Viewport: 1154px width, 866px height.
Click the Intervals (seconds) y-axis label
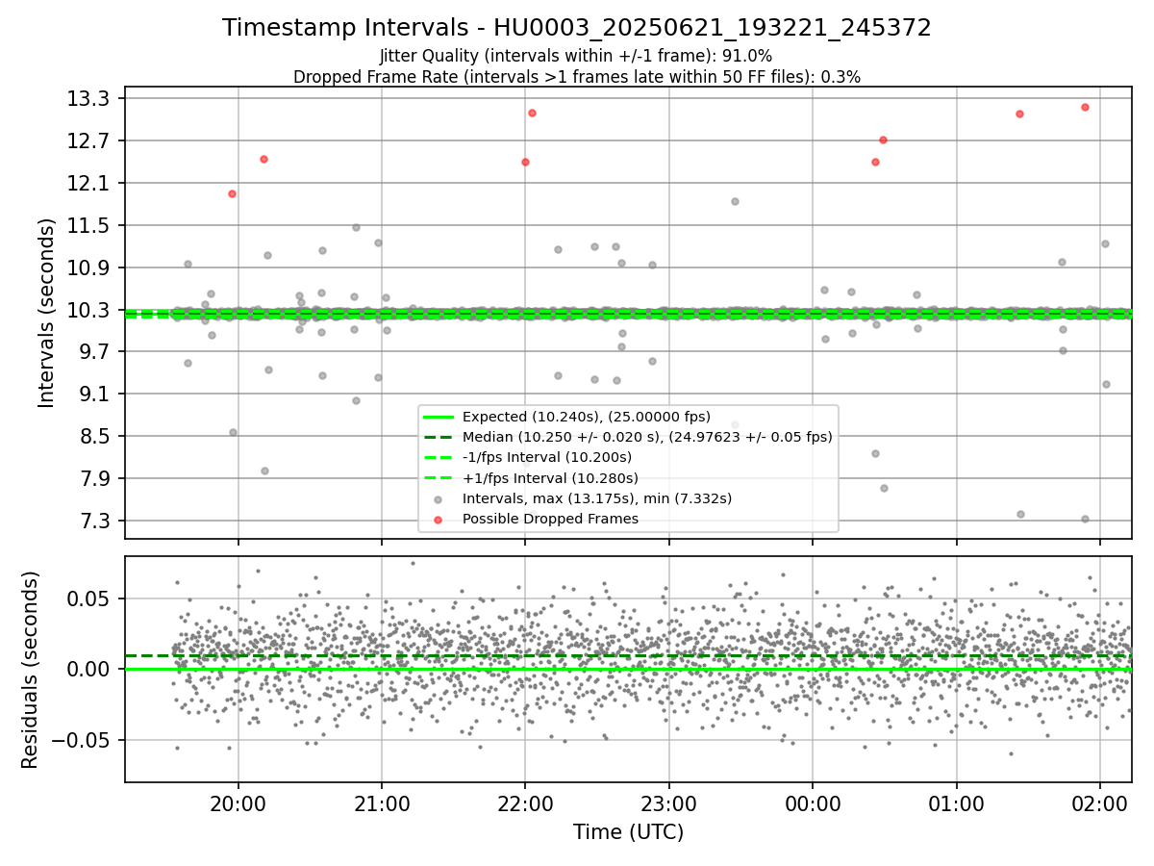pyautogui.click(x=47, y=313)
